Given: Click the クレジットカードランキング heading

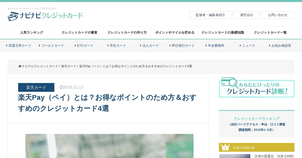Looking at the screenshot, I should tap(257, 119).
